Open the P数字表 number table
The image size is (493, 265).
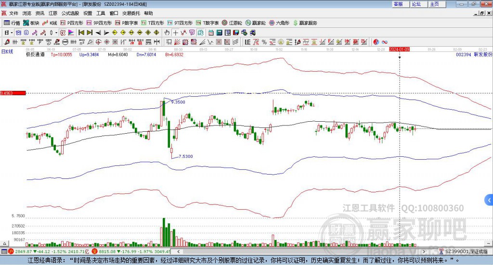pyautogui.click(x=127, y=23)
